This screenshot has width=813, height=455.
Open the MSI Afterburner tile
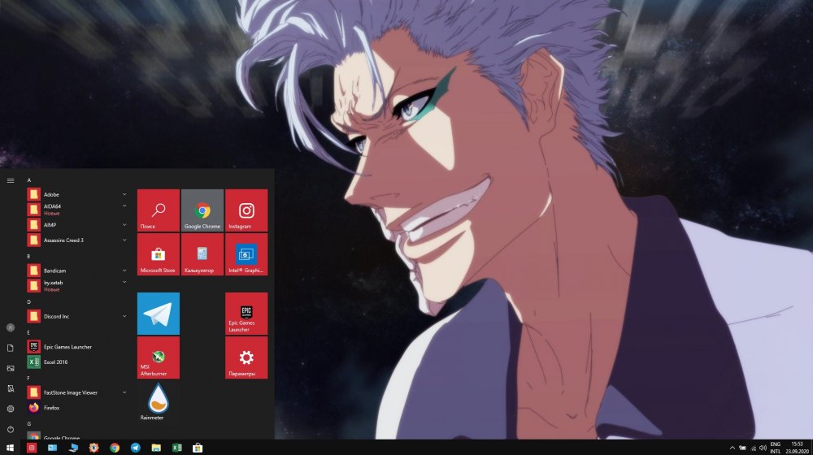[x=158, y=357]
